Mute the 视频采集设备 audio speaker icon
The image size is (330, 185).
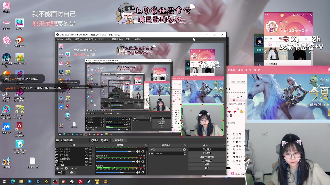[x=138, y=161]
